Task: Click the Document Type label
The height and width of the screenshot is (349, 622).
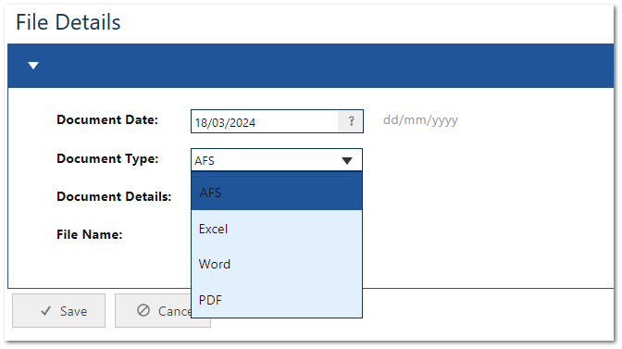Action: click(107, 158)
